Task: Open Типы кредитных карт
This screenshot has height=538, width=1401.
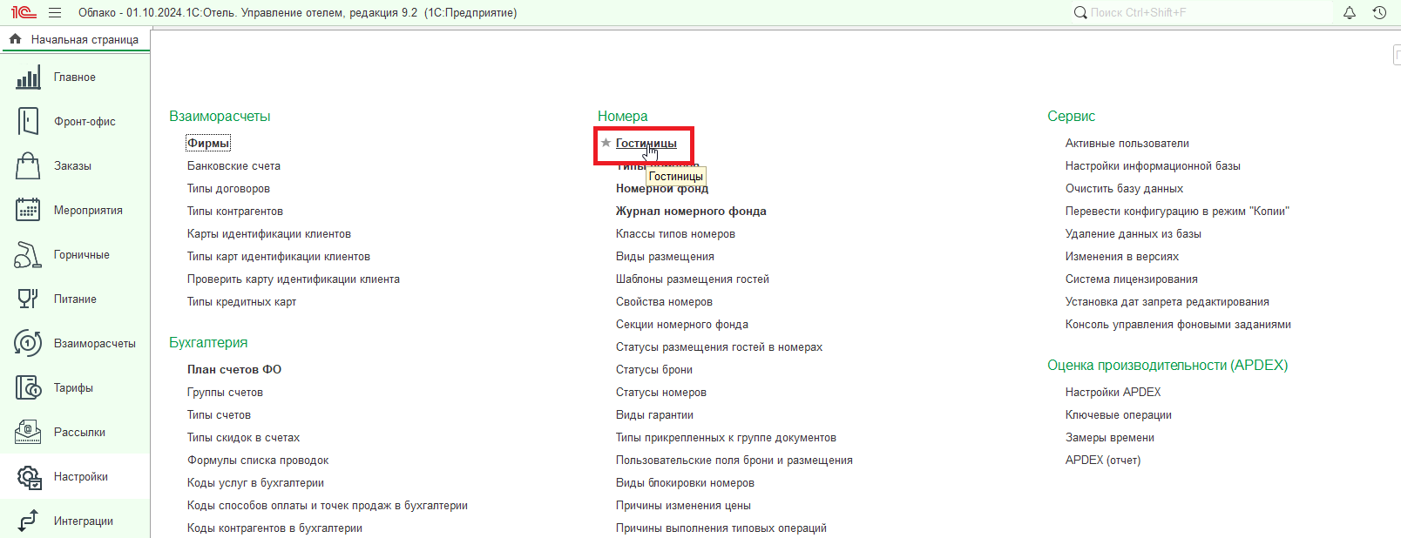Action: (x=241, y=302)
